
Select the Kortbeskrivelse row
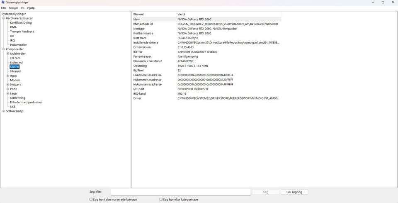pyautogui.click(x=206, y=33)
